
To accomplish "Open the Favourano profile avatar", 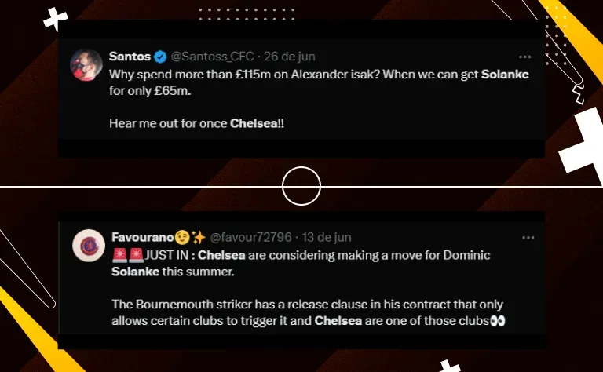I will (89, 246).
